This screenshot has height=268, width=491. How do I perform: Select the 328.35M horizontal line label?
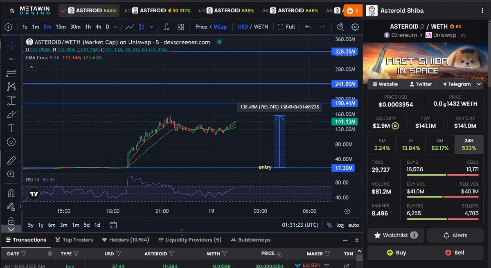(x=345, y=52)
